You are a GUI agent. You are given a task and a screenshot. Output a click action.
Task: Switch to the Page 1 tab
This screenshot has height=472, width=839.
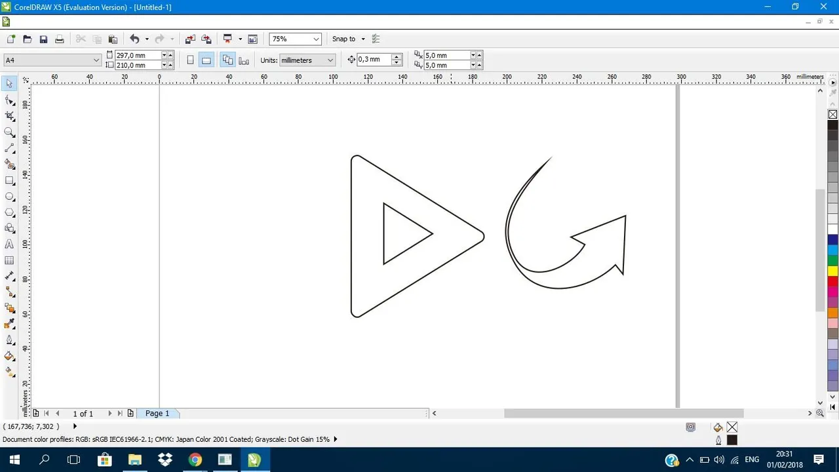pyautogui.click(x=157, y=414)
